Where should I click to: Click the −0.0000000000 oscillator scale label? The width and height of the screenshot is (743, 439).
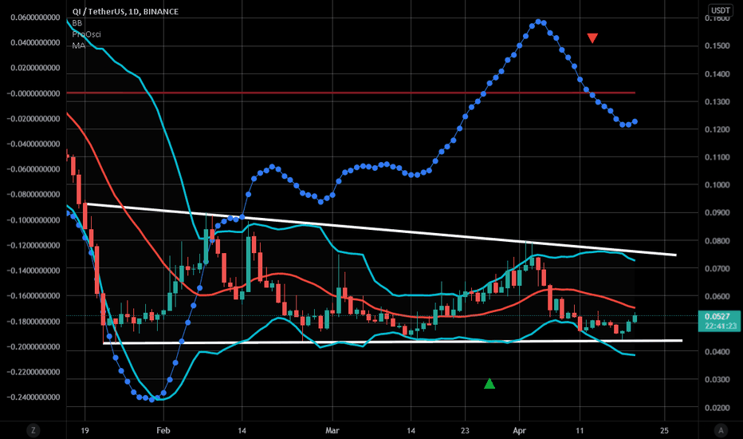[x=33, y=93]
